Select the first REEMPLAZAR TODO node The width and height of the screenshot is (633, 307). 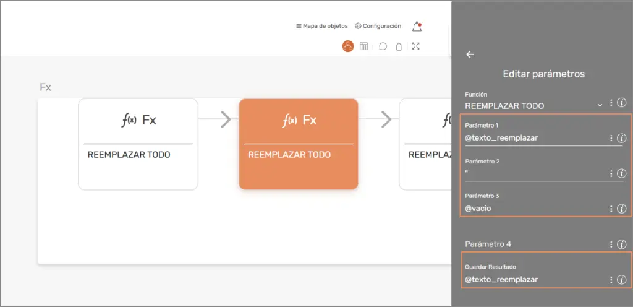pos(138,144)
